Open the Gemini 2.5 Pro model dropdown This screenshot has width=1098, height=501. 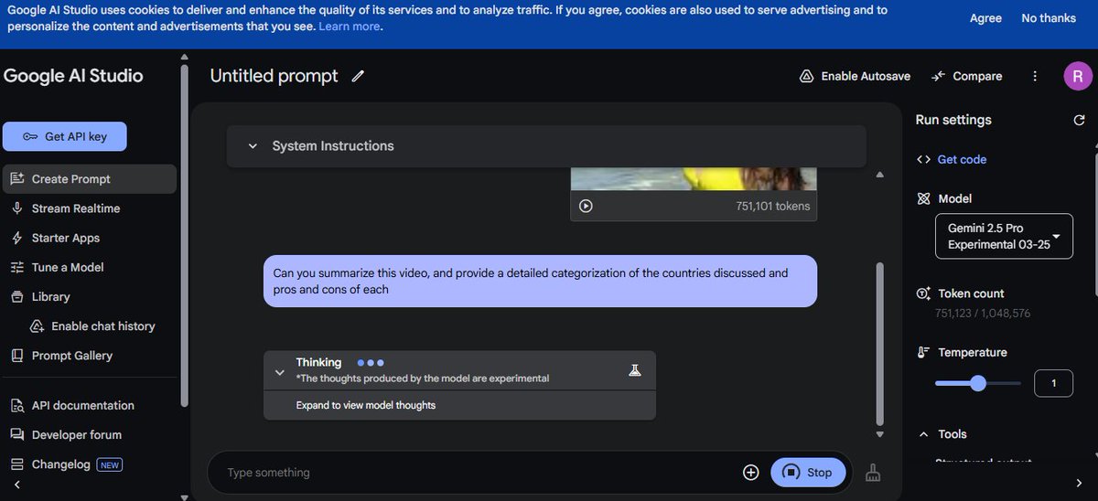(x=1004, y=236)
